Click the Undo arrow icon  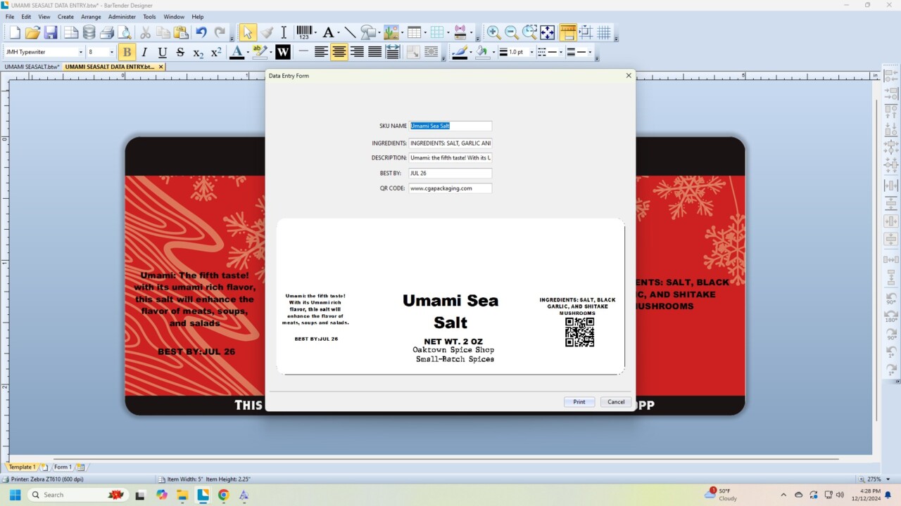click(201, 32)
